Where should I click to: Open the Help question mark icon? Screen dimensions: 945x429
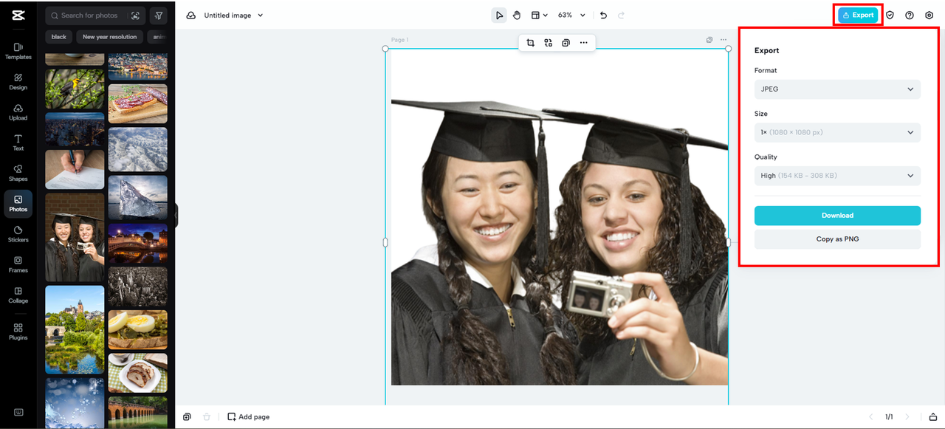tap(910, 16)
